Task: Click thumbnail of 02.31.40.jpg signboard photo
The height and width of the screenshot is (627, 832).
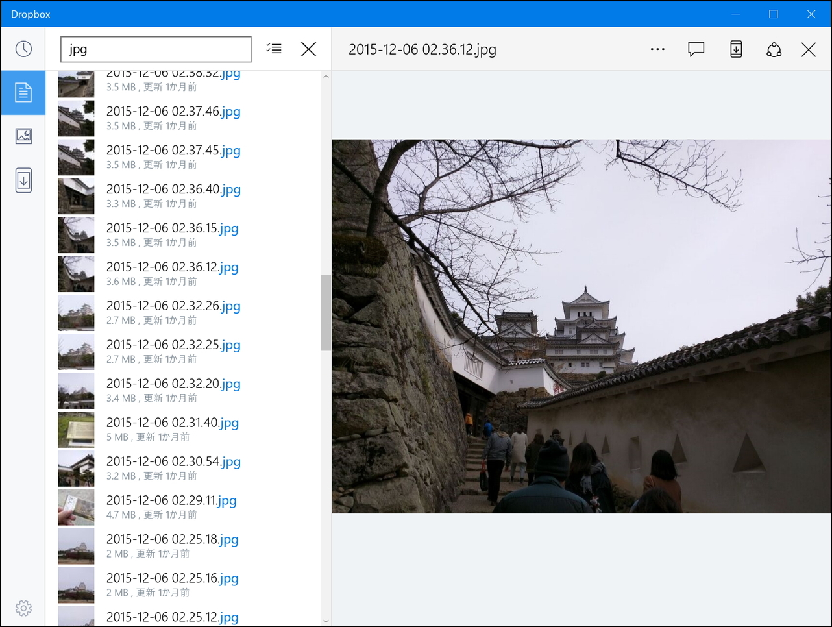Action: (76, 430)
